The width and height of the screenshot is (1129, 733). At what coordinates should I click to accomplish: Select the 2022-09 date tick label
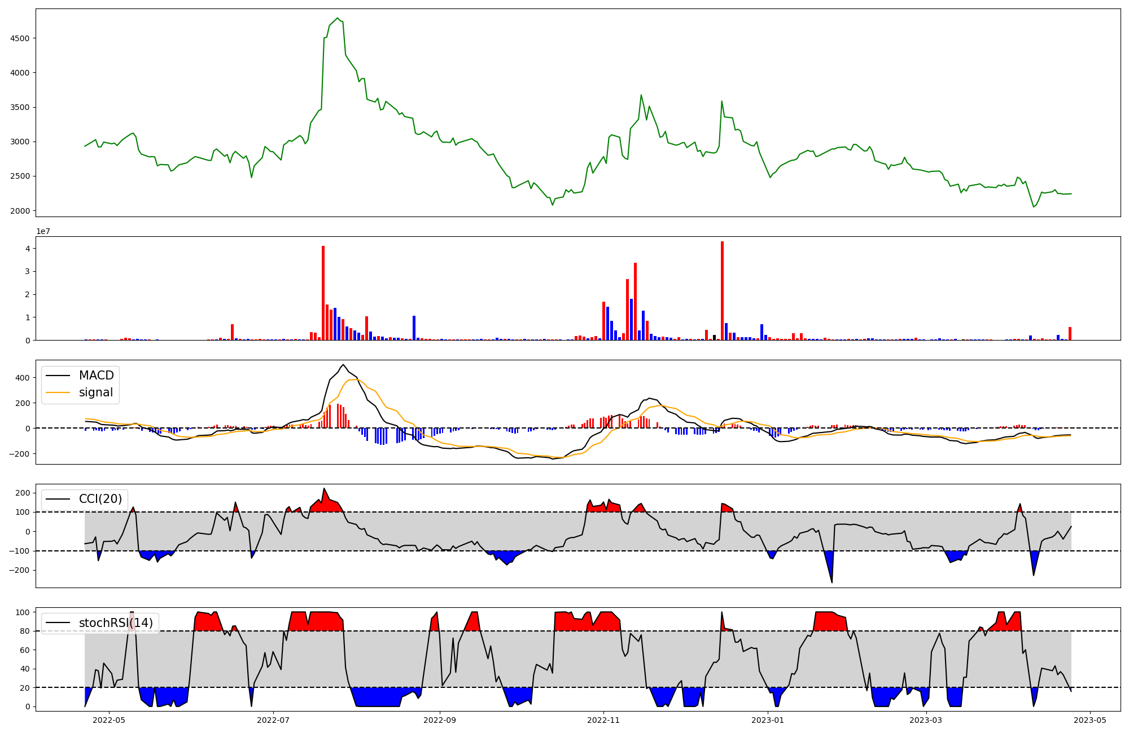click(439, 720)
